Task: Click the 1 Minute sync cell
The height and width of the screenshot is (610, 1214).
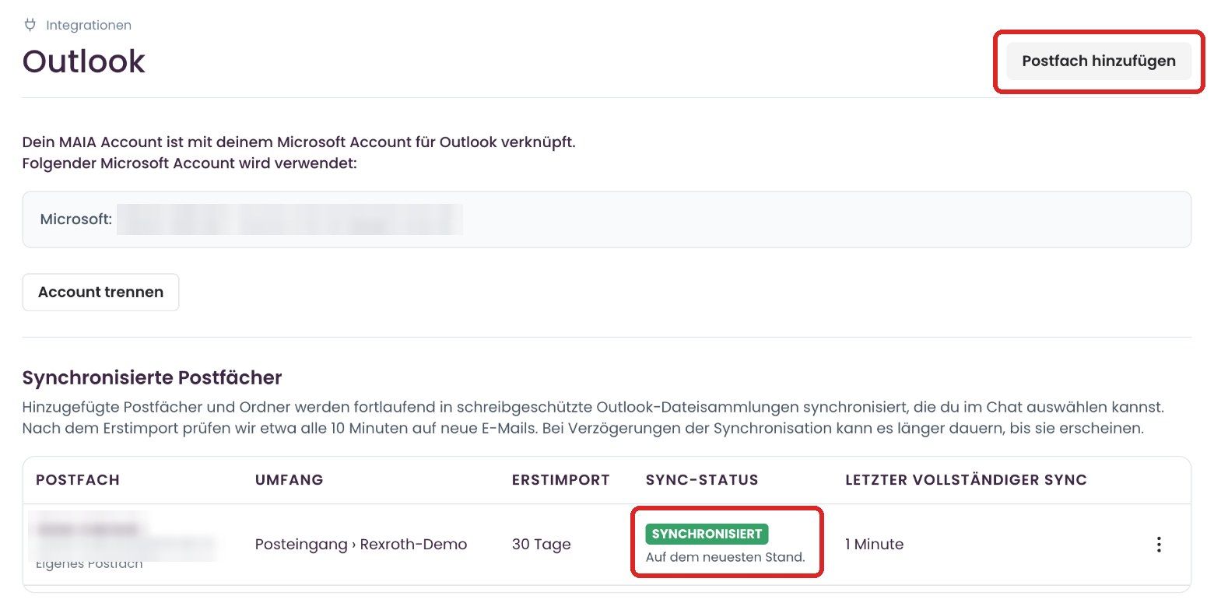Action: (875, 545)
